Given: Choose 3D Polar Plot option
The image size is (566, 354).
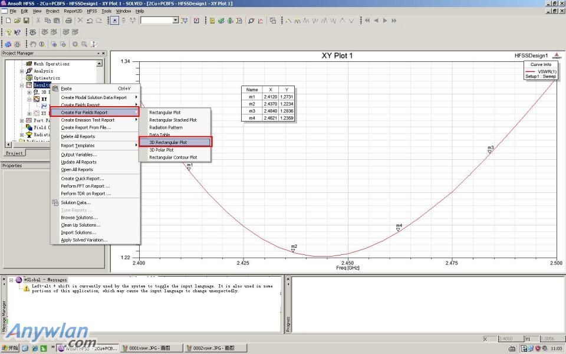Looking at the screenshot, I should 175,150.
